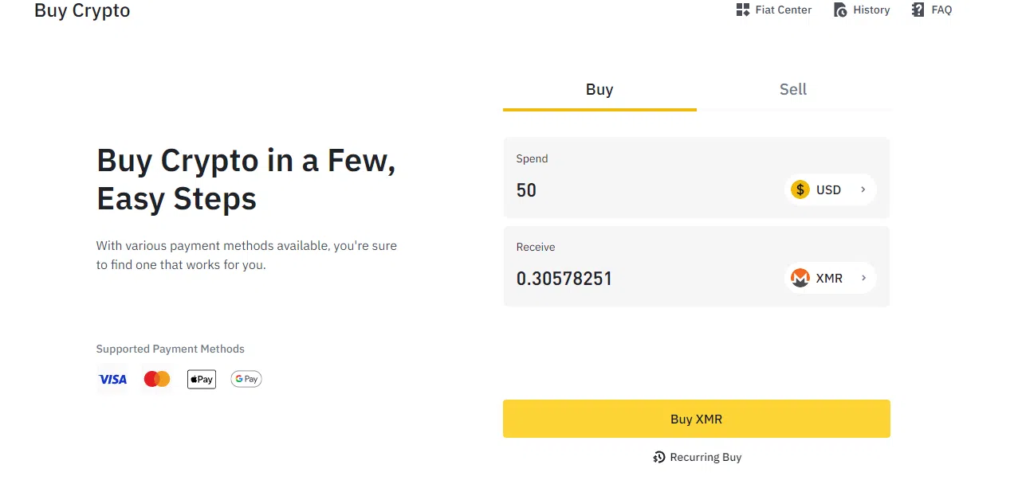
Task: Click the Recurring Buy cycle icon
Action: [659, 457]
